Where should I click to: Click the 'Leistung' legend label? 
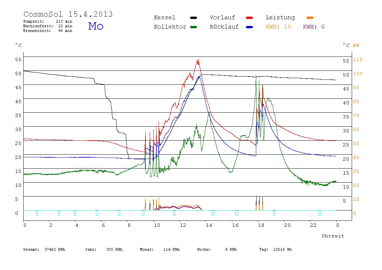[x=280, y=18]
